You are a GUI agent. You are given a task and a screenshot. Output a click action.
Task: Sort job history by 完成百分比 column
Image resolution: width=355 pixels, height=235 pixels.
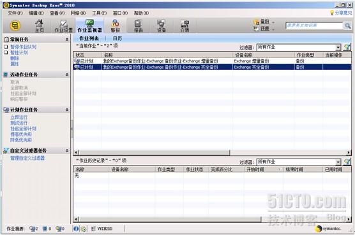coord(227,169)
